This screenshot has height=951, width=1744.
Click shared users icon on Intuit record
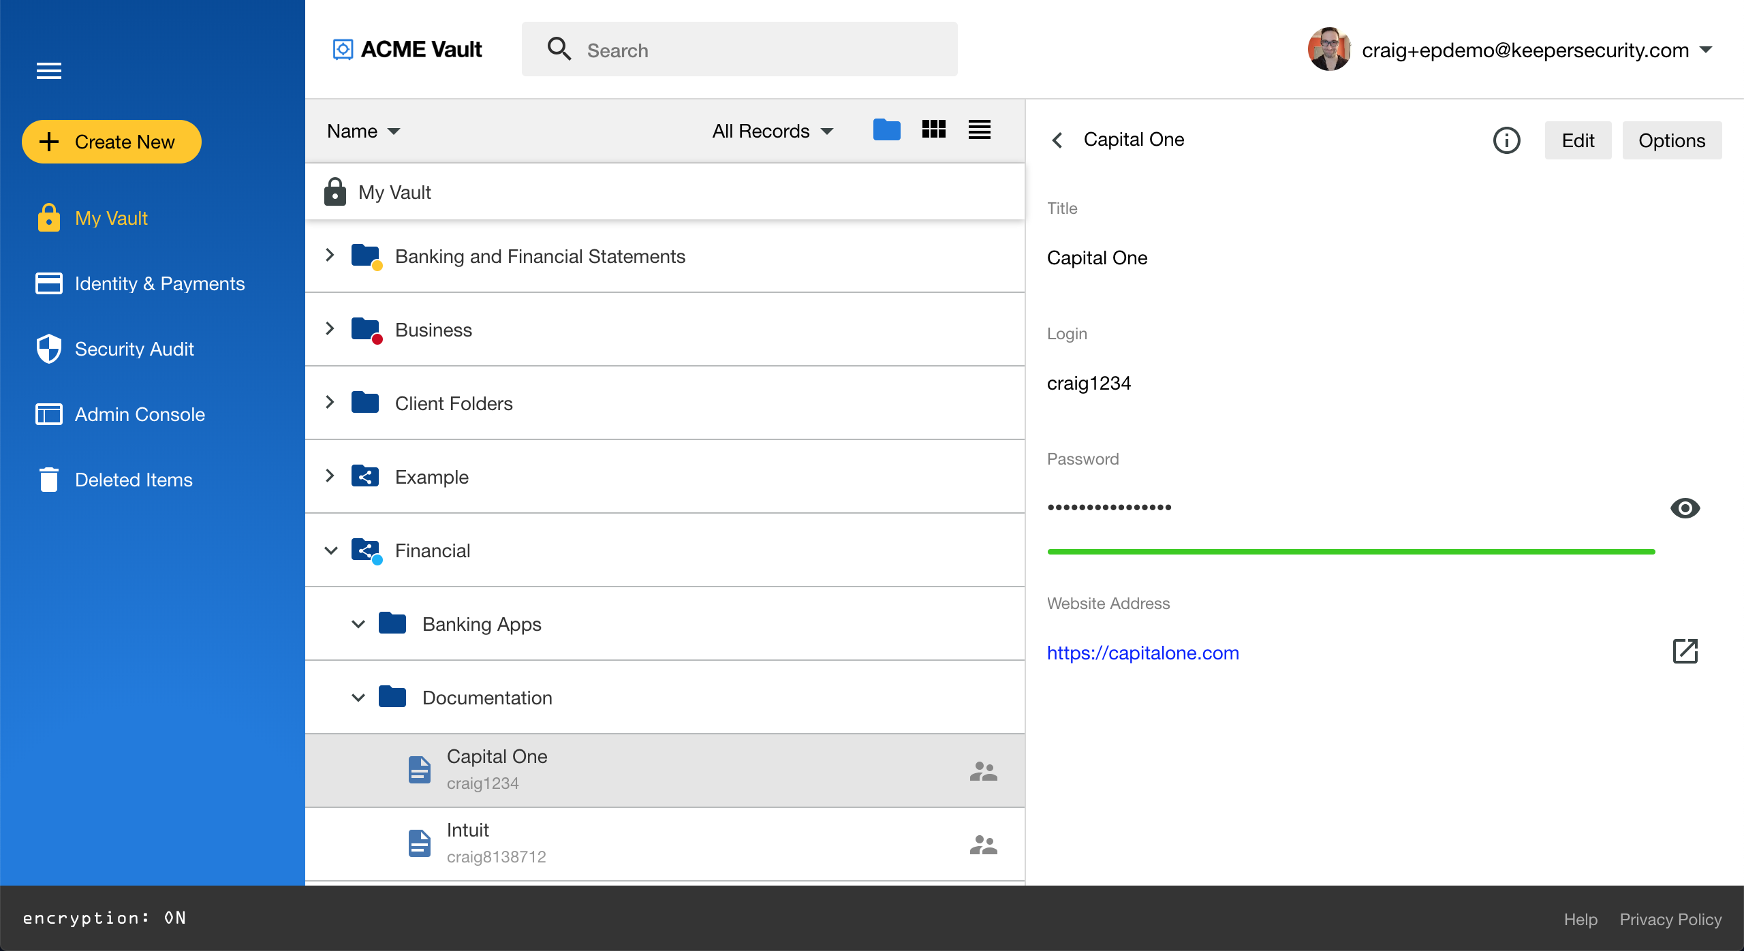pos(983,845)
